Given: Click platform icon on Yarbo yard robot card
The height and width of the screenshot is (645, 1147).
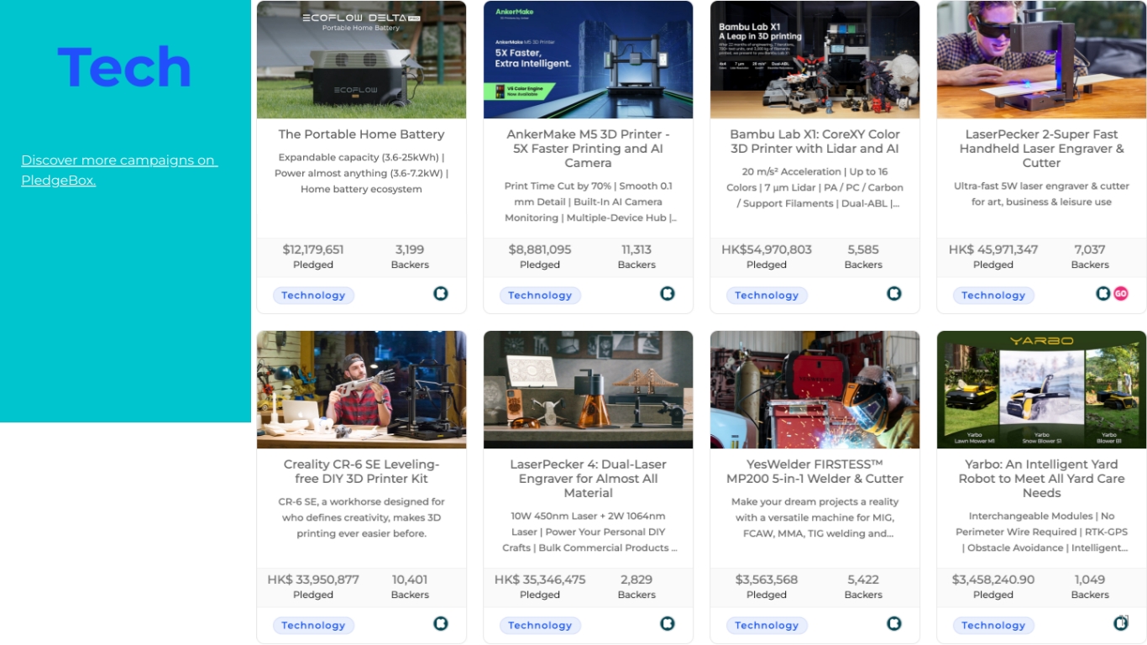Looking at the screenshot, I should 1121,623.
